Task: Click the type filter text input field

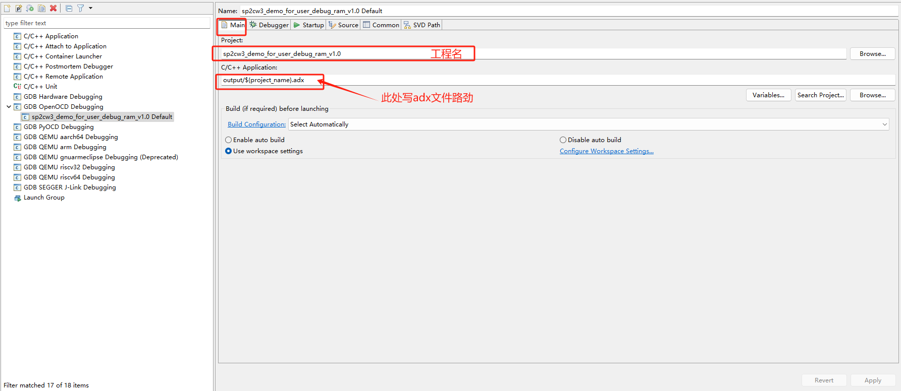Action: click(107, 23)
